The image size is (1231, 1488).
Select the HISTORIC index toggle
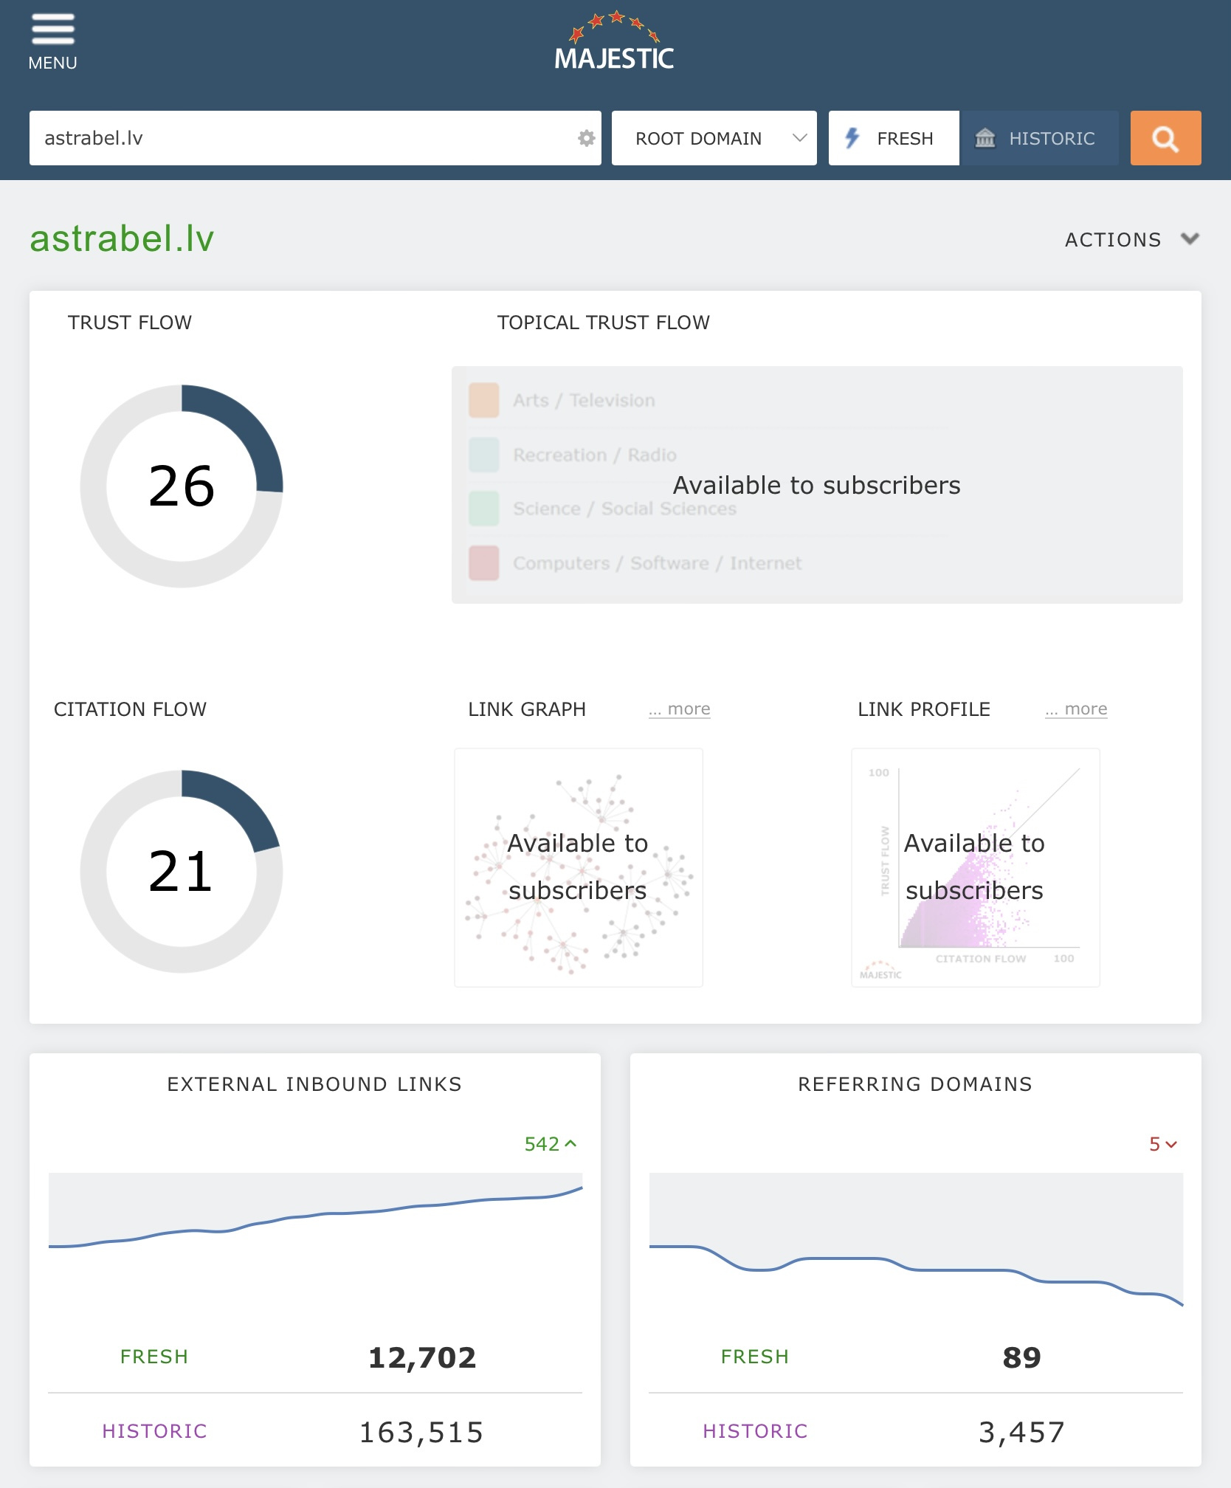[1039, 138]
